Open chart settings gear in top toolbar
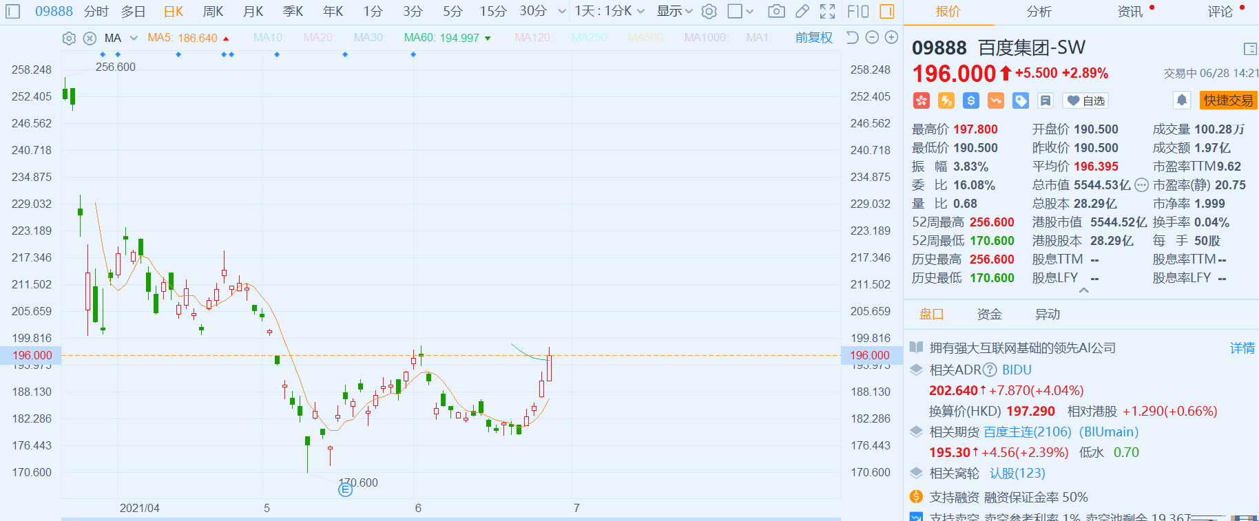The image size is (1259, 521). (x=709, y=11)
